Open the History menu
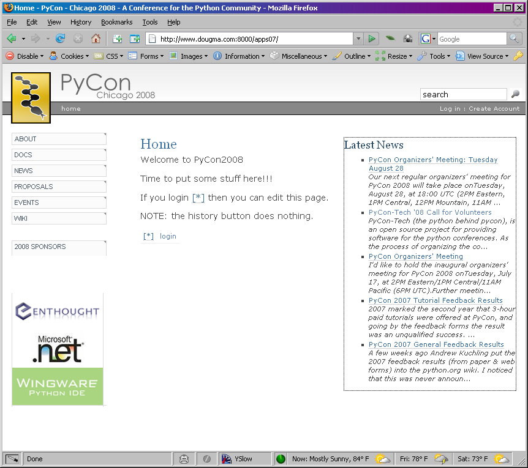 click(81, 22)
